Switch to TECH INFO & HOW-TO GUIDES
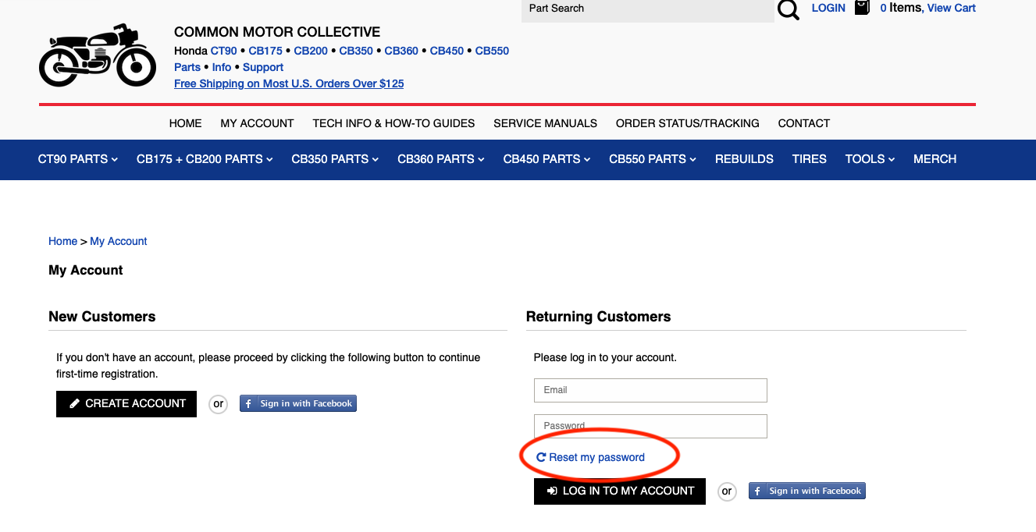Viewport: 1036px width, 532px height. coord(393,123)
